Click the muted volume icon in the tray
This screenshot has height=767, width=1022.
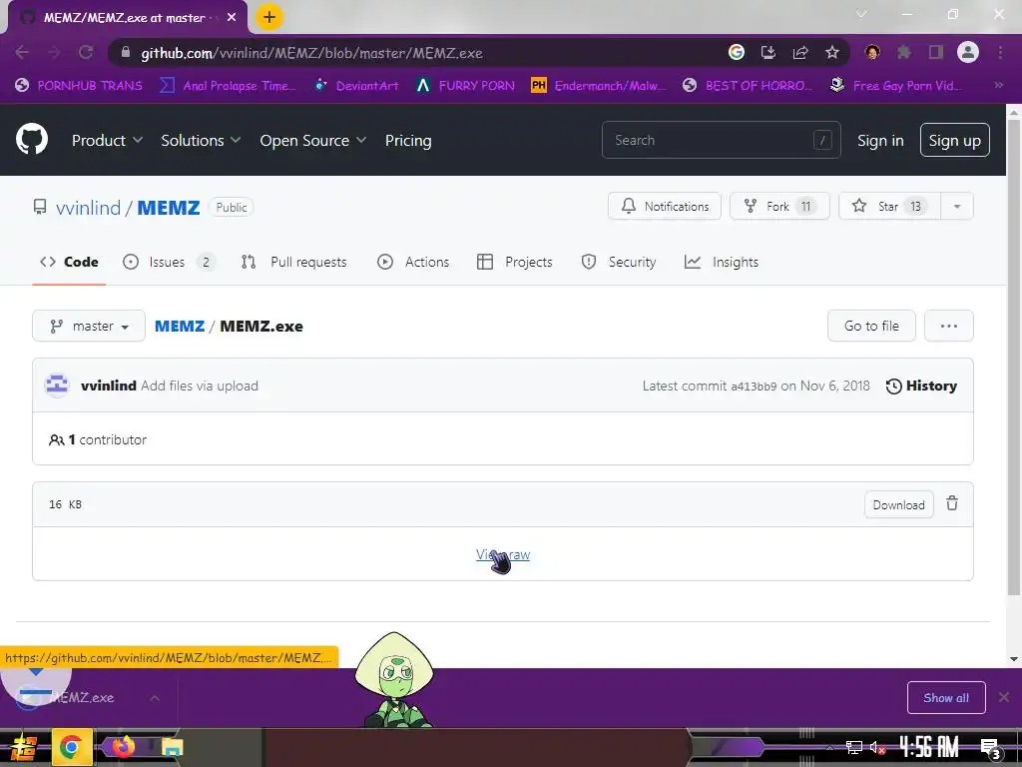(x=877, y=747)
